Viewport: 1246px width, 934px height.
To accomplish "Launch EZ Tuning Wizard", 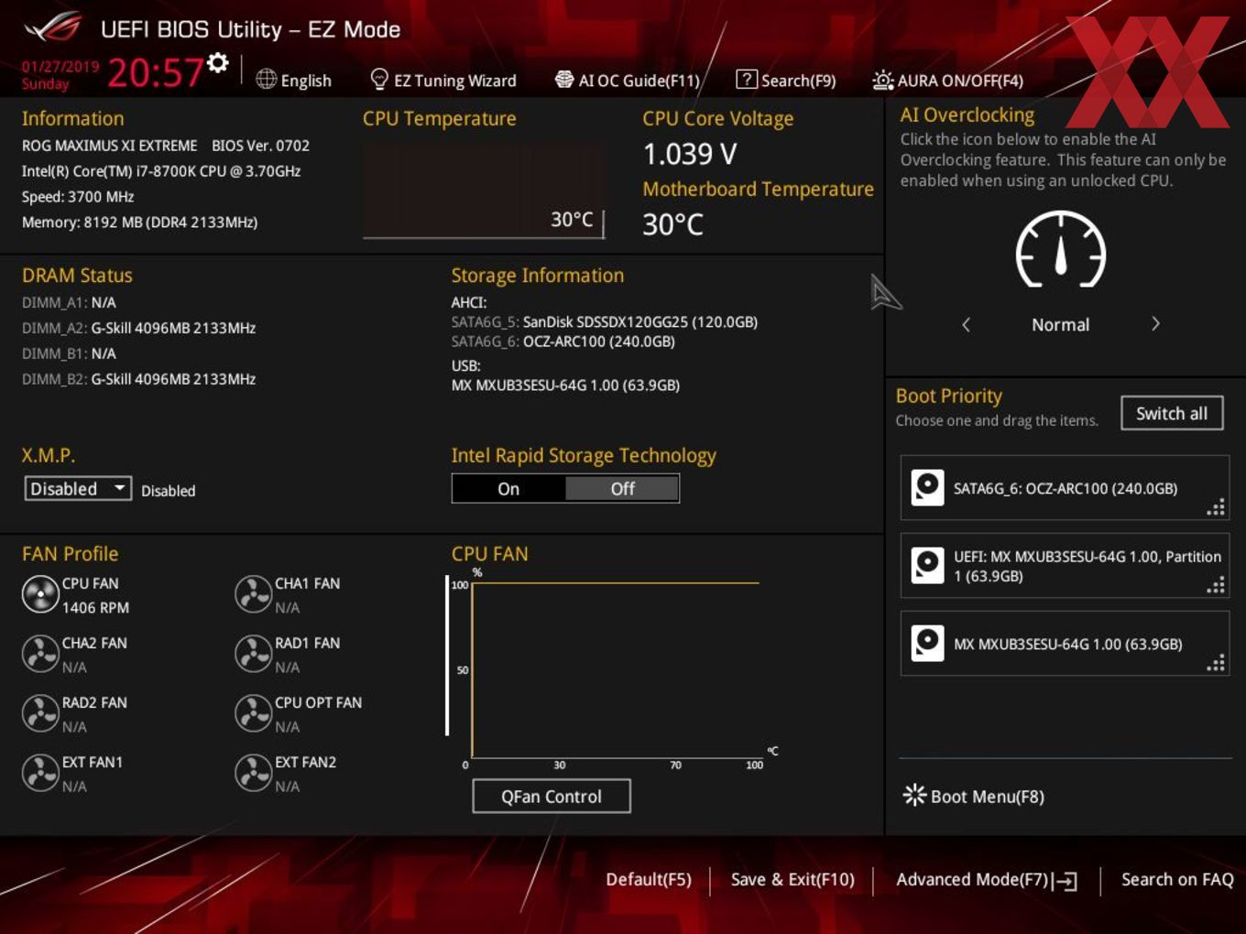I will tap(443, 81).
